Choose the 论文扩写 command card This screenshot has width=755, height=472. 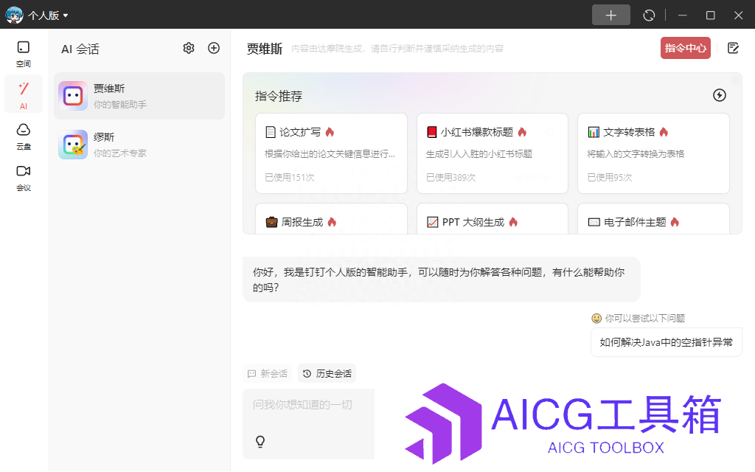pyautogui.click(x=331, y=153)
